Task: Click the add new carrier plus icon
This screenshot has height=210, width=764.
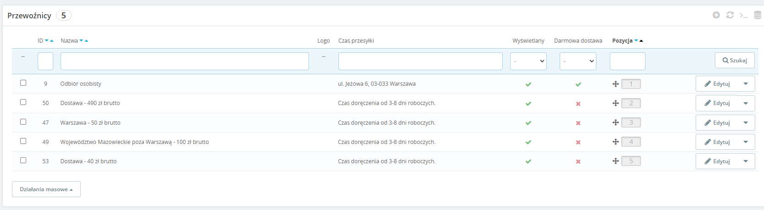Action: [x=716, y=15]
